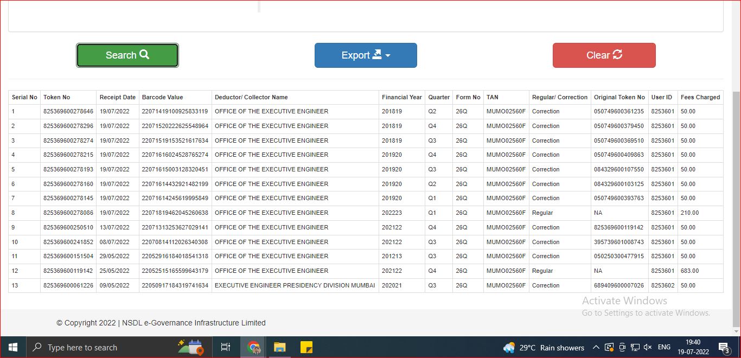Open File Explorer from the taskbar
Image resolution: width=741 pixels, height=358 pixels.
click(279, 347)
